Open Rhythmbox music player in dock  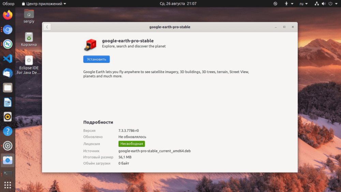[8, 117]
